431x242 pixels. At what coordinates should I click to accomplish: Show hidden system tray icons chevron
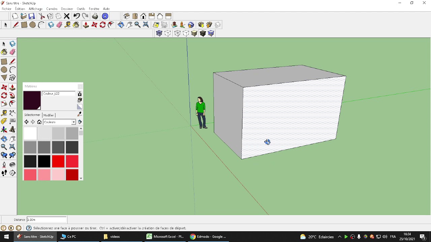point(340,237)
